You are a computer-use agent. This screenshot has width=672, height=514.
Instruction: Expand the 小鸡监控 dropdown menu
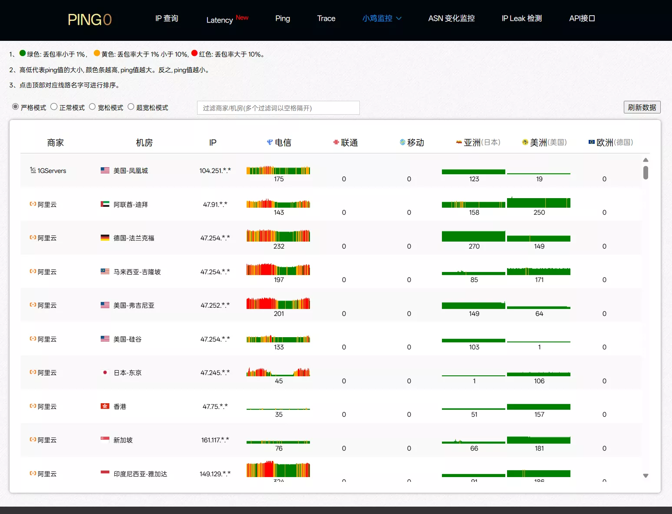(x=382, y=18)
